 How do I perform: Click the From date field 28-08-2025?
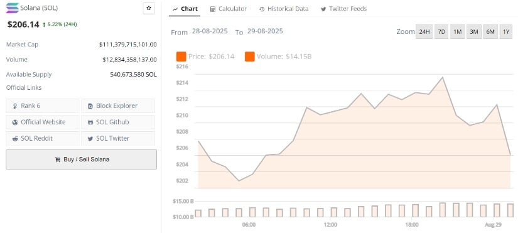210,31
